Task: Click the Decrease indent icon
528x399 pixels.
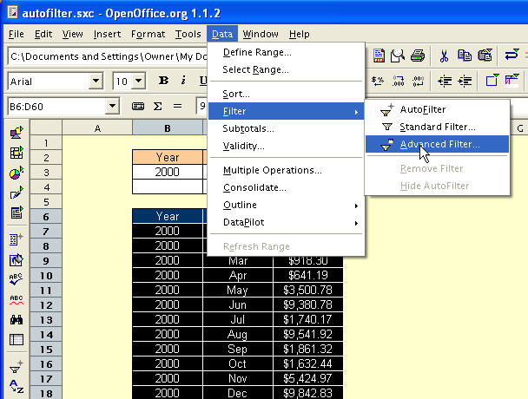Action: click(445, 81)
